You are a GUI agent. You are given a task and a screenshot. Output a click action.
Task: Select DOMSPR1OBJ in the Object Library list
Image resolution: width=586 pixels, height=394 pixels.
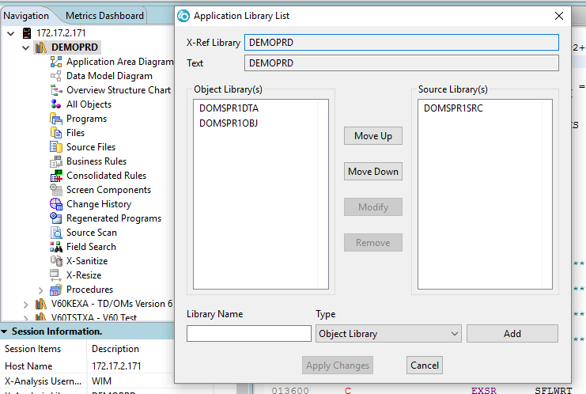(229, 123)
